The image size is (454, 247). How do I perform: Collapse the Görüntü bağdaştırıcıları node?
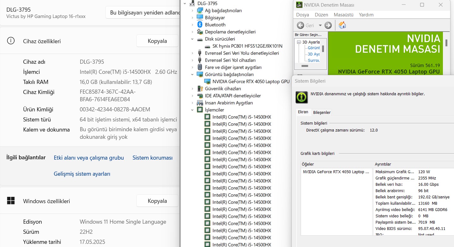click(192, 74)
